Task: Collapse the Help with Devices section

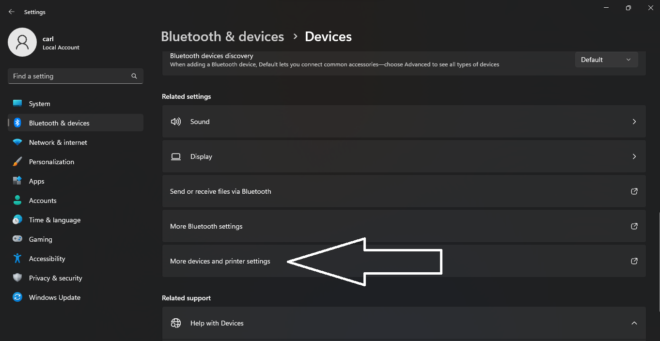Action: [634, 323]
